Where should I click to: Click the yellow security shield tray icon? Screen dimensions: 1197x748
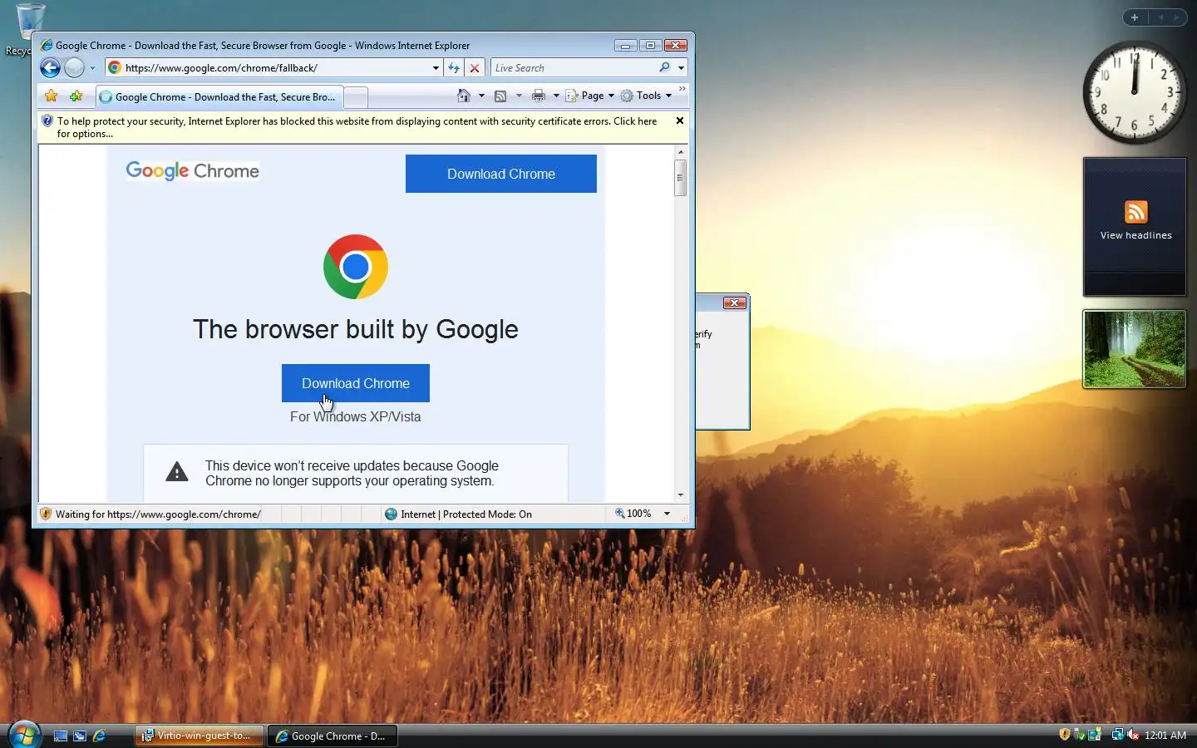click(1065, 735)
